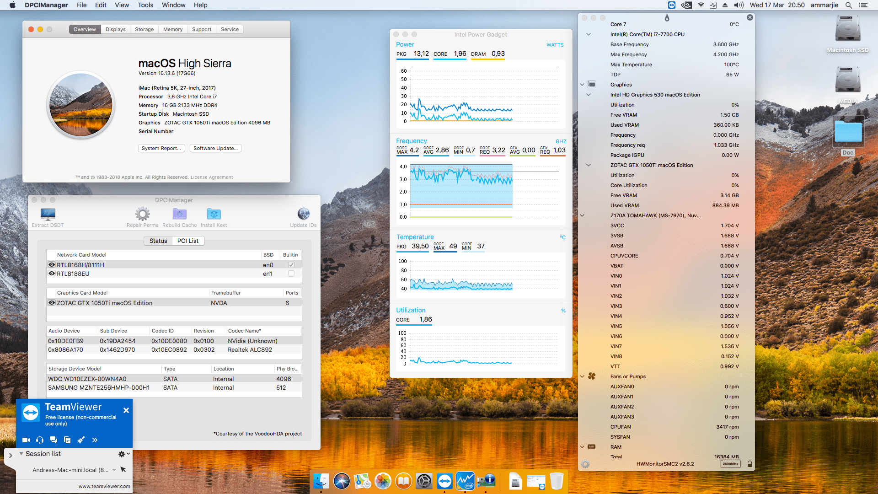Collapse ZOTAC GTX 1050Ti section in HWMonitor
878x494 pixels.
coord(589,165)
